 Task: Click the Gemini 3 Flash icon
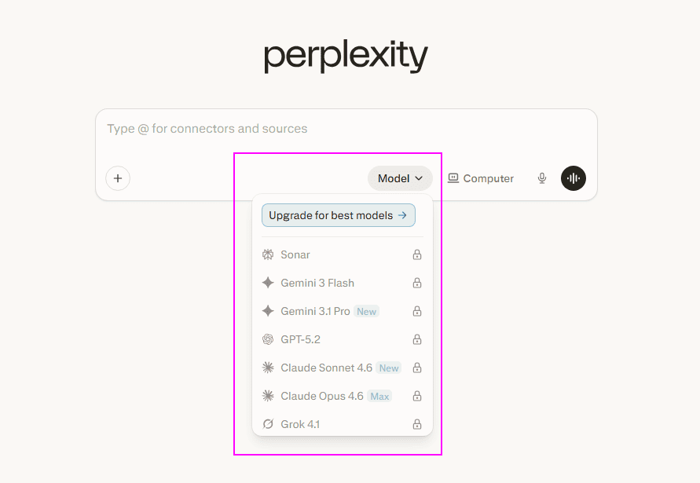268,283
